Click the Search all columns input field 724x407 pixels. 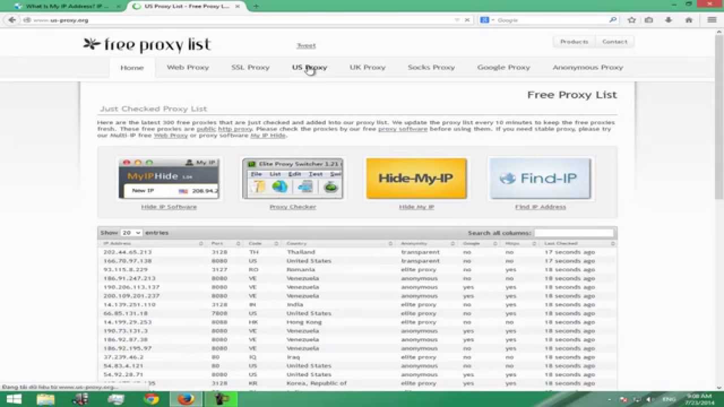[574, 233]
